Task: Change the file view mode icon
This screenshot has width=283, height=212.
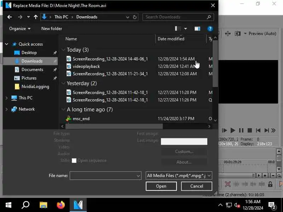Action: click(178, 29)
